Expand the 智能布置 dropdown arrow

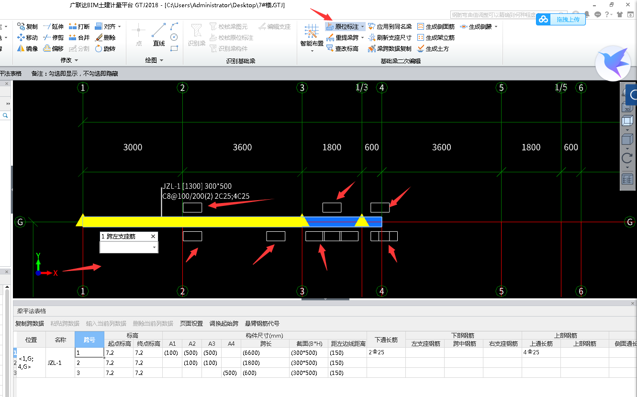point(312,51)
